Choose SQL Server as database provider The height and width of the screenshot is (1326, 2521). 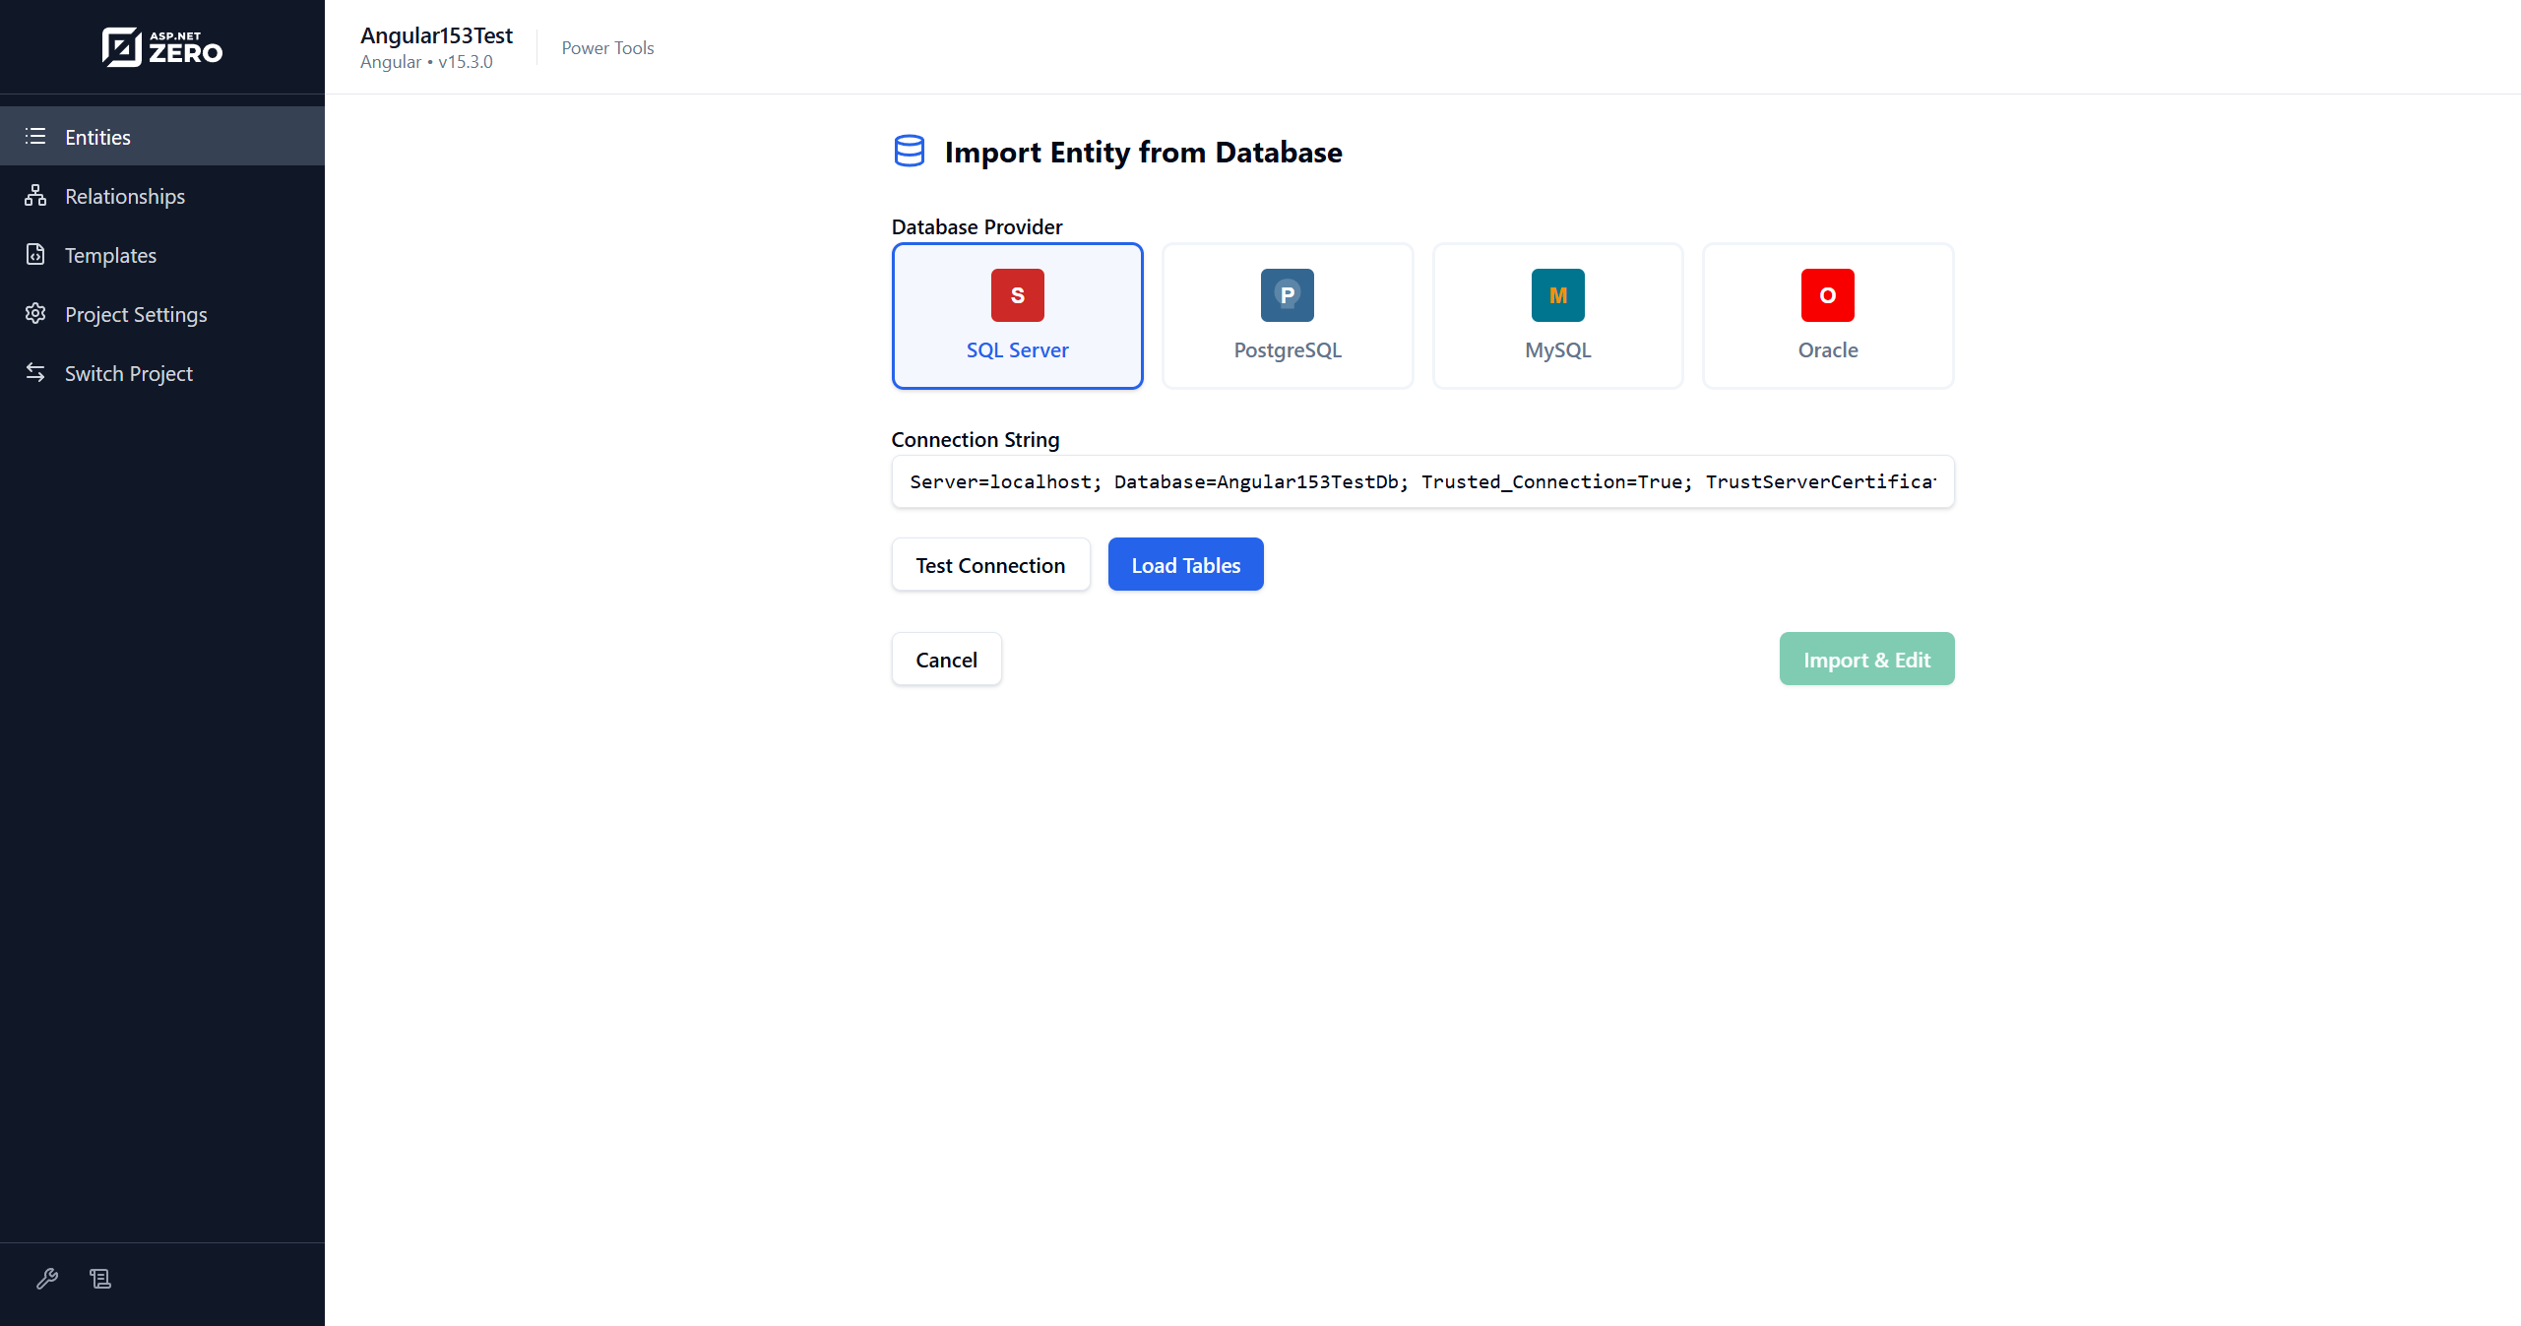[x=1018, y=316]
